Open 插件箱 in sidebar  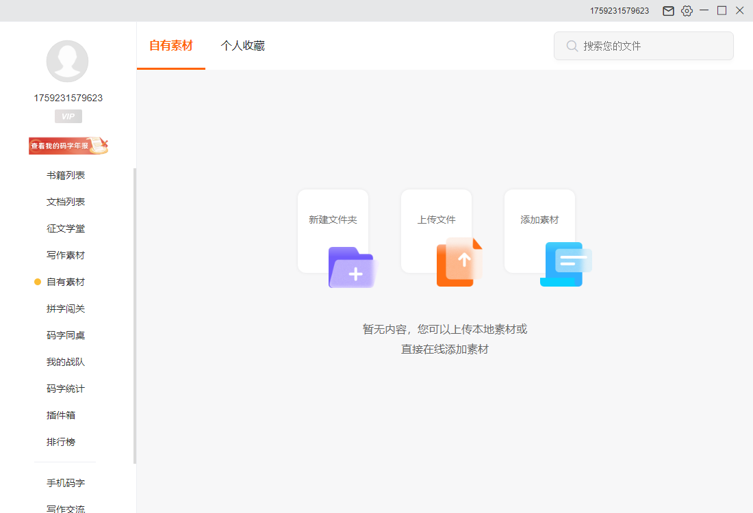tap(61, 415)
